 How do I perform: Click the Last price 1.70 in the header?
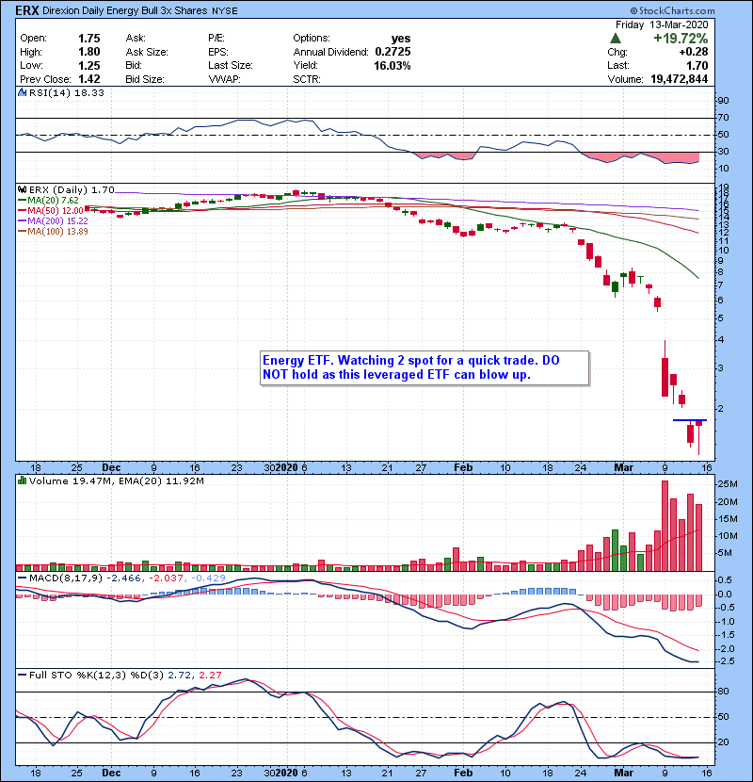pyautogui.click(x=697, y=65)
